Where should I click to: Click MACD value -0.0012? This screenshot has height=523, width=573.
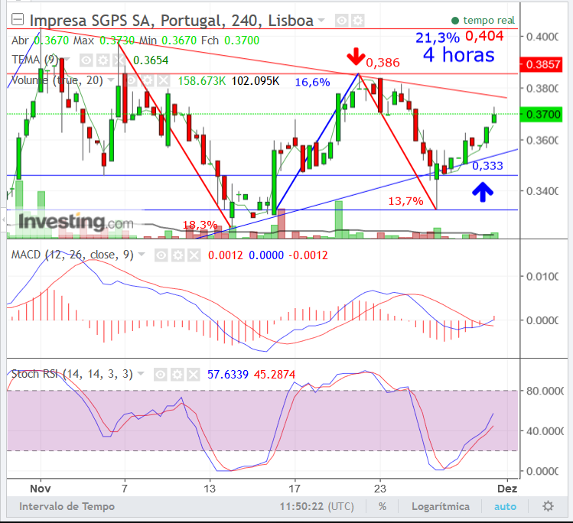pyautogui.click(x=308, y=255)
